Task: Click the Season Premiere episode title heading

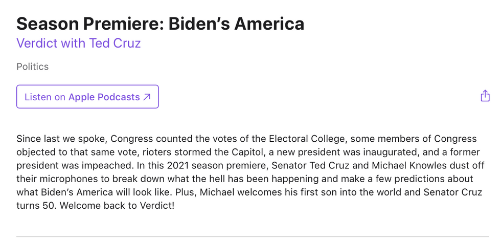Action: pos(160,24)
